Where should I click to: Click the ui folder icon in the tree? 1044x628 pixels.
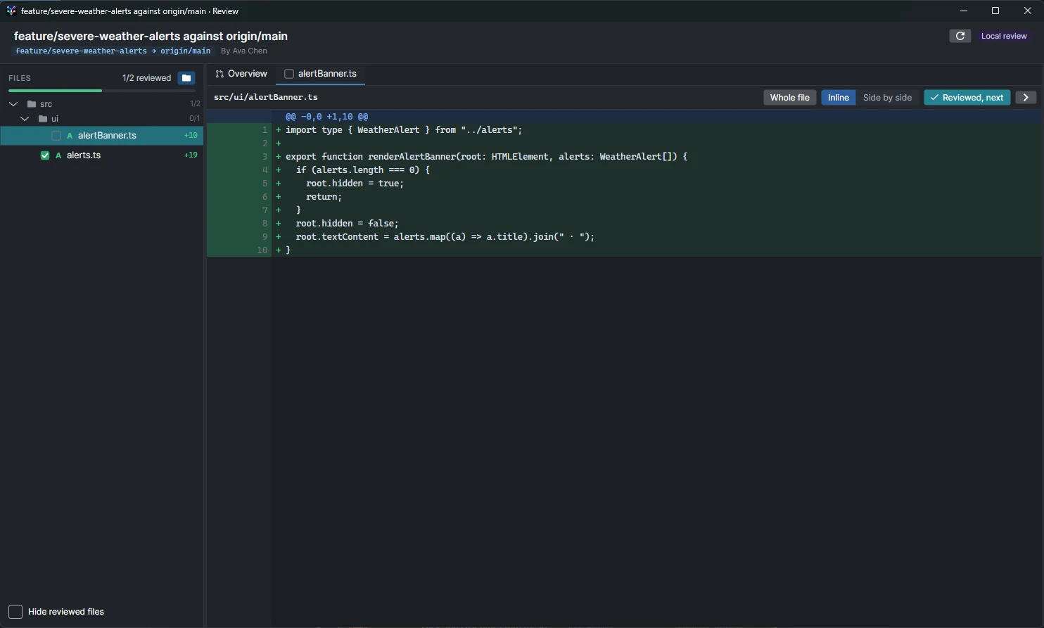[x=43, y=119]
